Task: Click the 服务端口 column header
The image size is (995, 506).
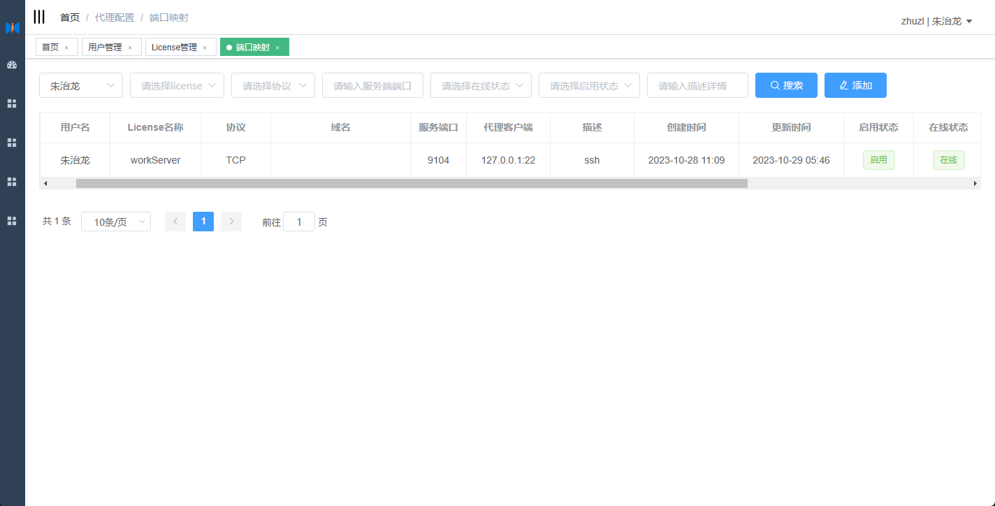Action: tap(438, 127)
